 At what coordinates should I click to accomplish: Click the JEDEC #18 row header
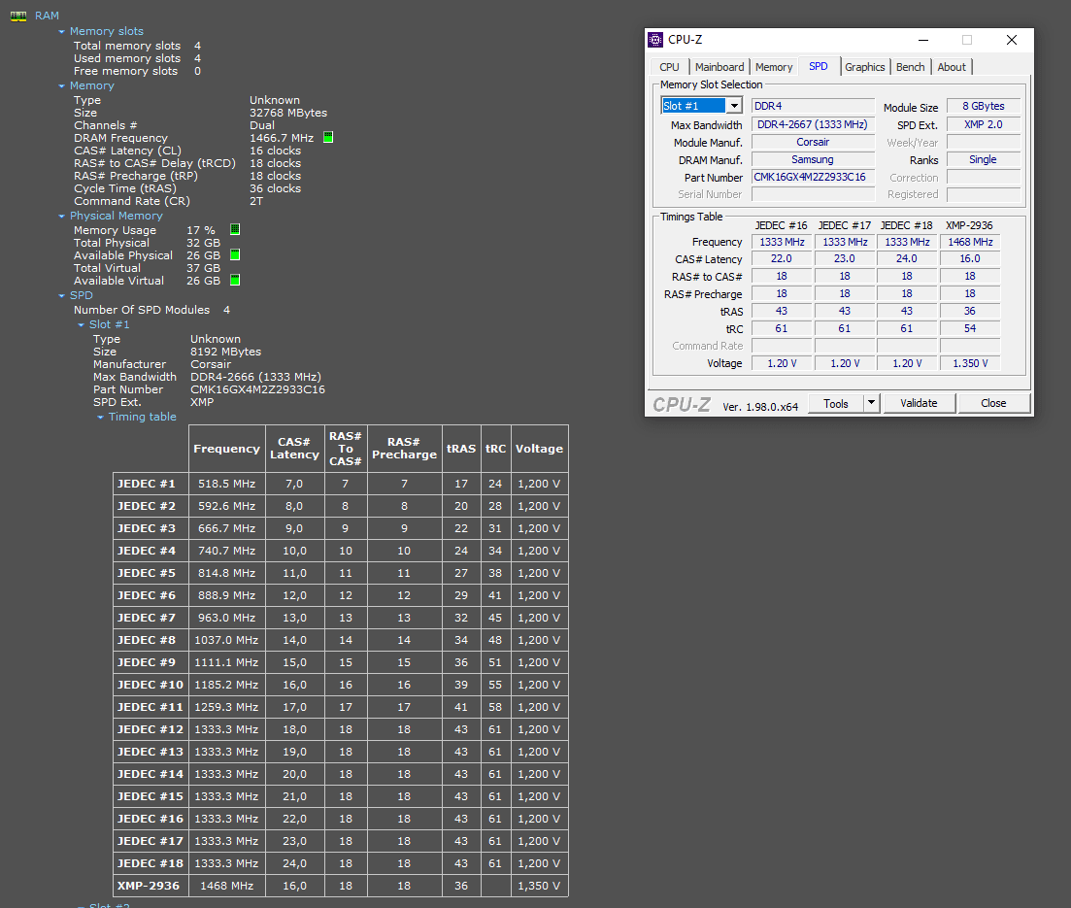151,863
